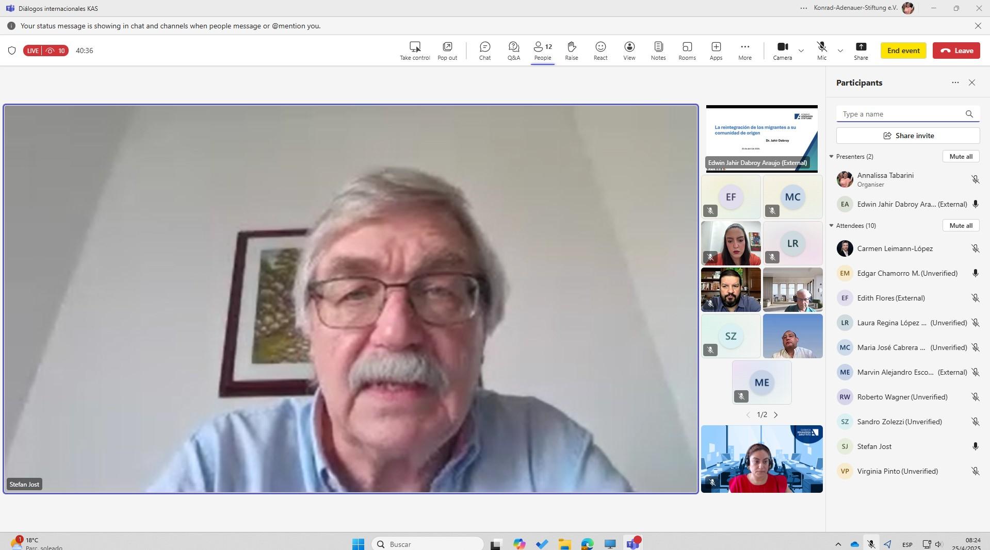Collapse the Attendees section
Image resolution: width=990 pixels, height=550 pixels.
(831, 226)
